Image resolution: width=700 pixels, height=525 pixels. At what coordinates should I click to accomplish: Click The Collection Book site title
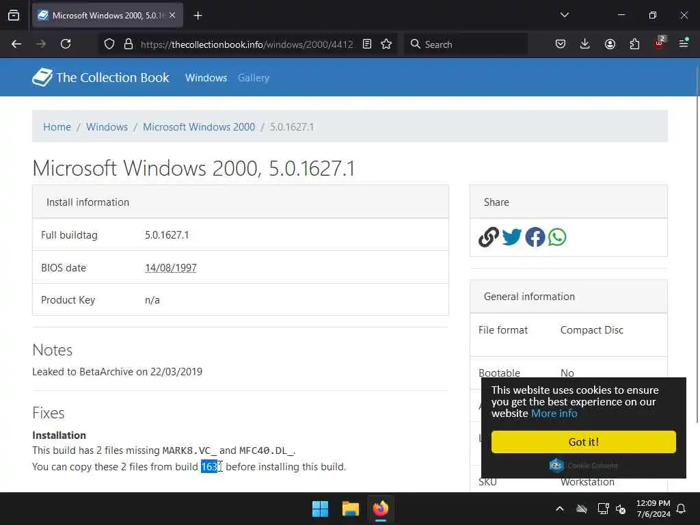point(113,77)
